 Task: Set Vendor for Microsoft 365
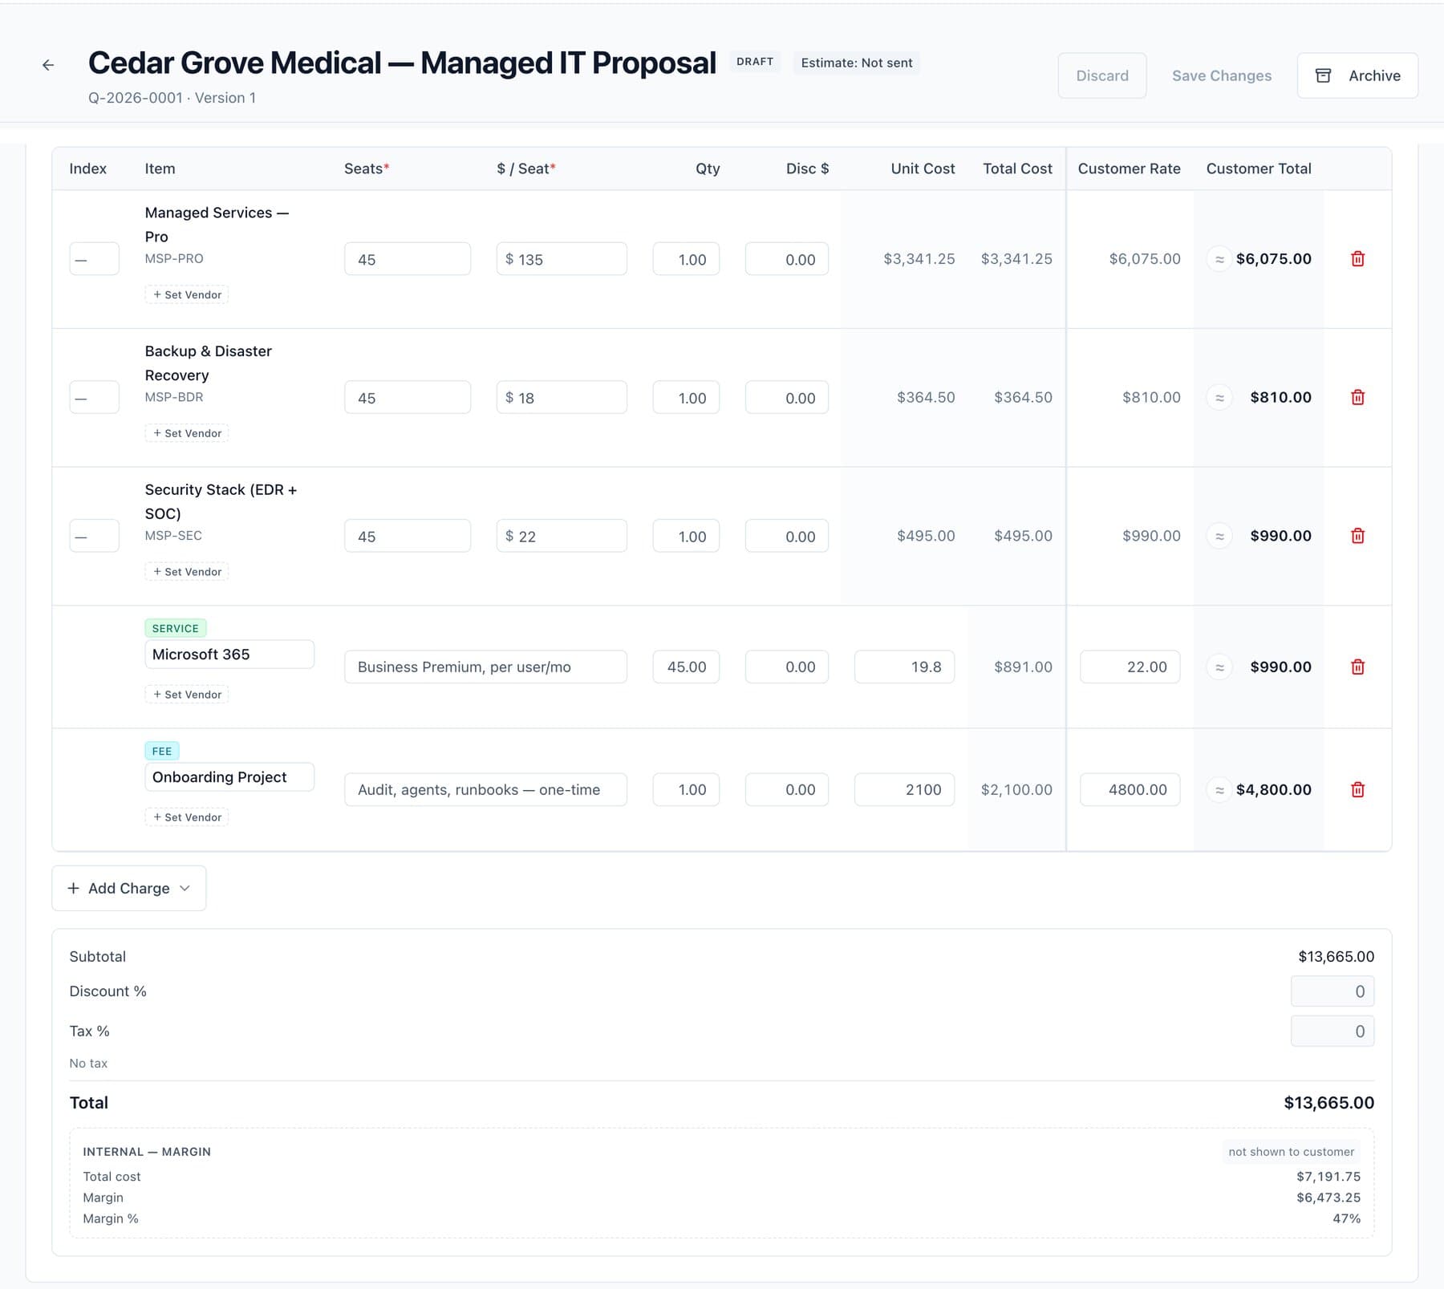tap(187, 695)
